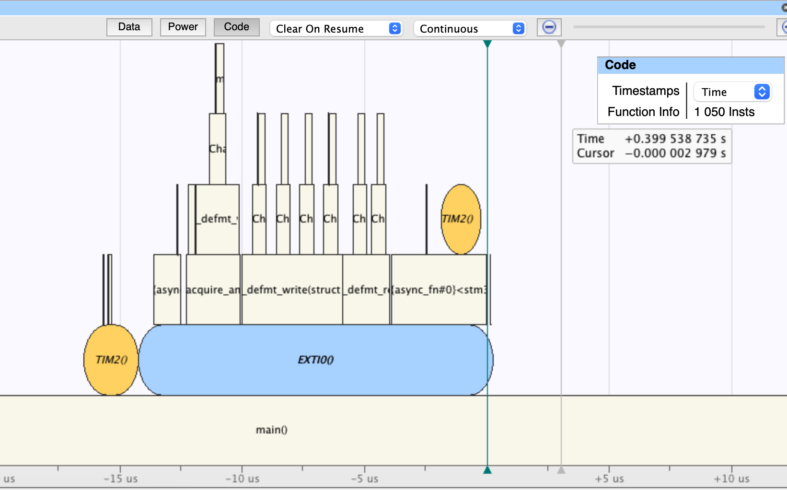Select the acquire_an function block
The width and height of the screenshot is (787, 490).
[x=212, y=290]
